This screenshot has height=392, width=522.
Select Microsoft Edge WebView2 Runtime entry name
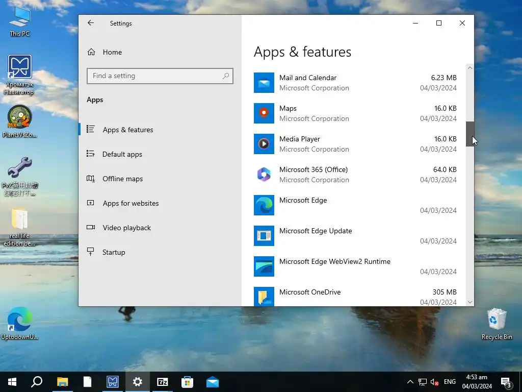(x=334, y=262)
